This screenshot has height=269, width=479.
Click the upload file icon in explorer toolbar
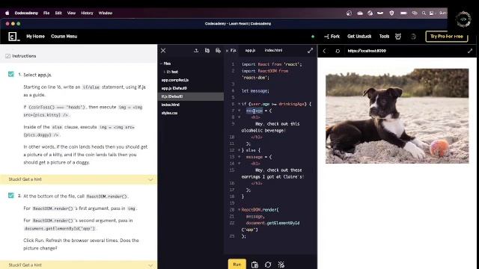coord(196,51)
